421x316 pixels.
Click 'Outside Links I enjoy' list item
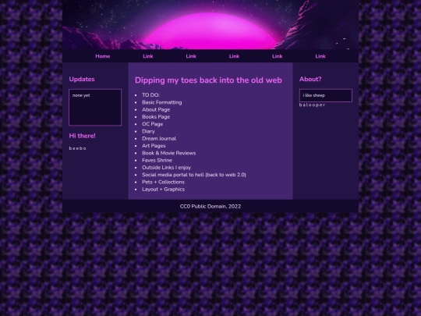click(167, 168)
